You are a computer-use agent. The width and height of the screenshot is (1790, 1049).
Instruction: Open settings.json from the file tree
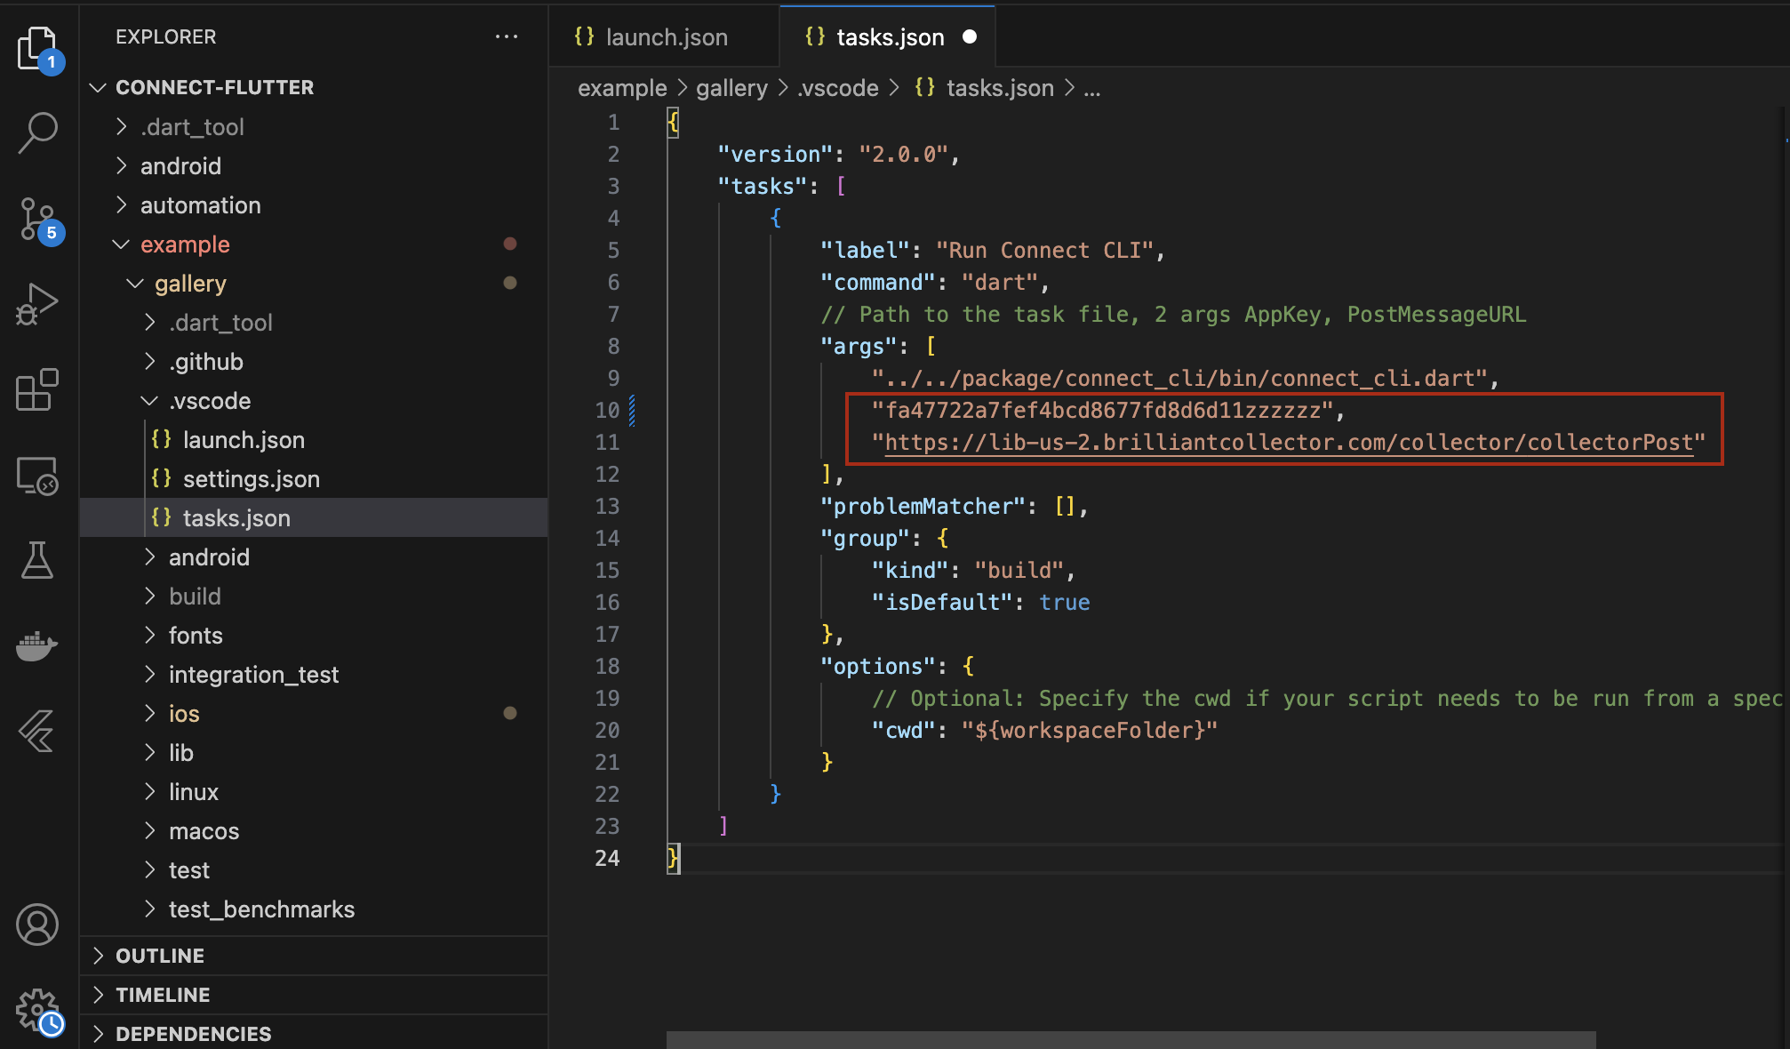[314, 478]
